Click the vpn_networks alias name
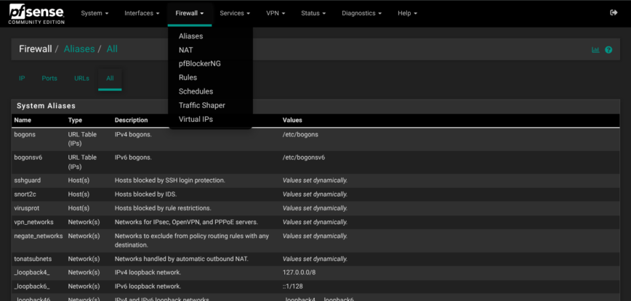The height and width of the screenshot is (301, 631). (33, 222)
